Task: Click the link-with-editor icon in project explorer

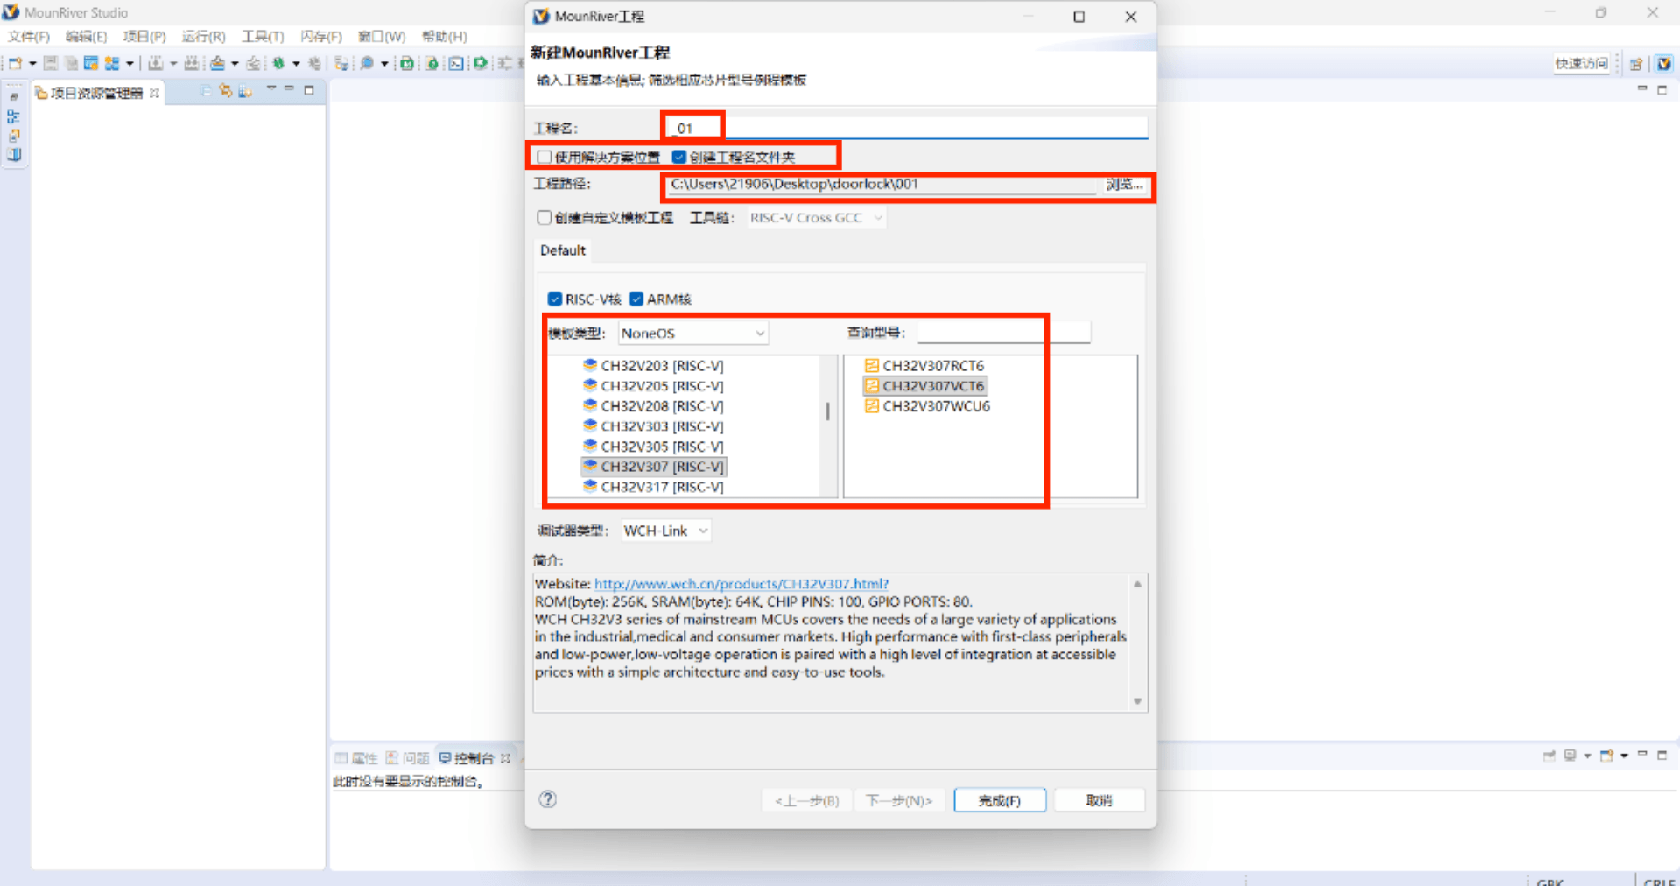Action: pos(226,91)
